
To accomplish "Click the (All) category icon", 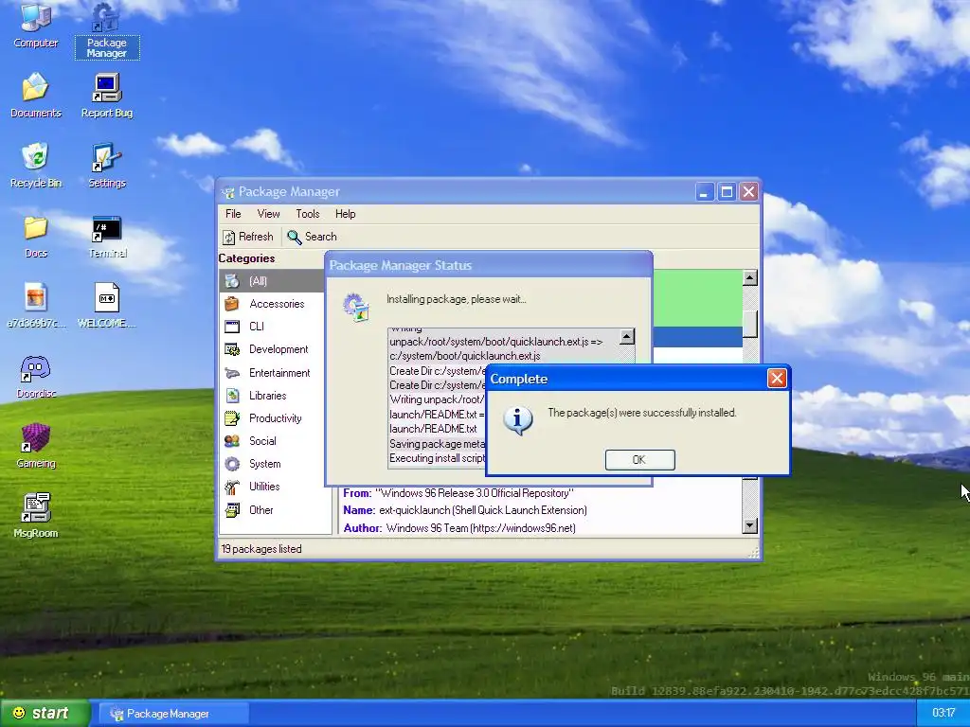I will point(232,280).
